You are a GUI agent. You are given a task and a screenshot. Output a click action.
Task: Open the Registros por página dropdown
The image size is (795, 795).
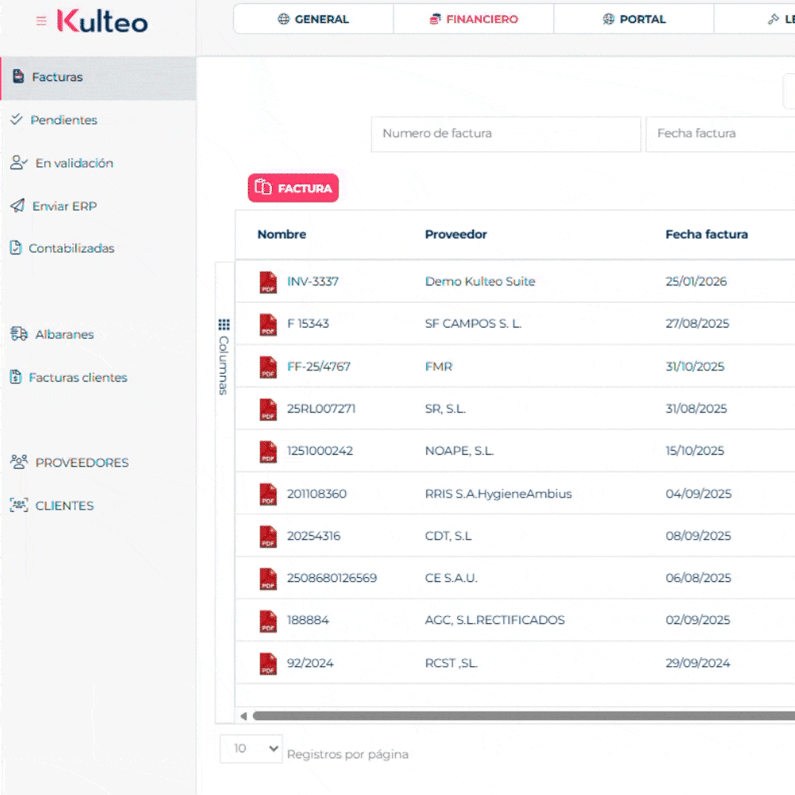pyautogui.click(x=250, y=749)
